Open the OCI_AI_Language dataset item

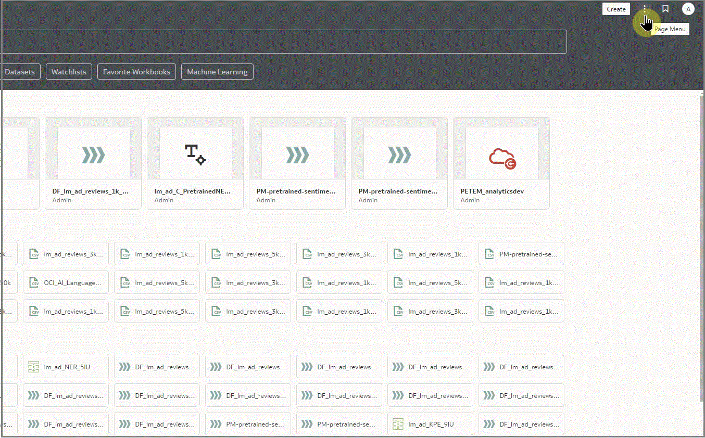coord(72,282)
